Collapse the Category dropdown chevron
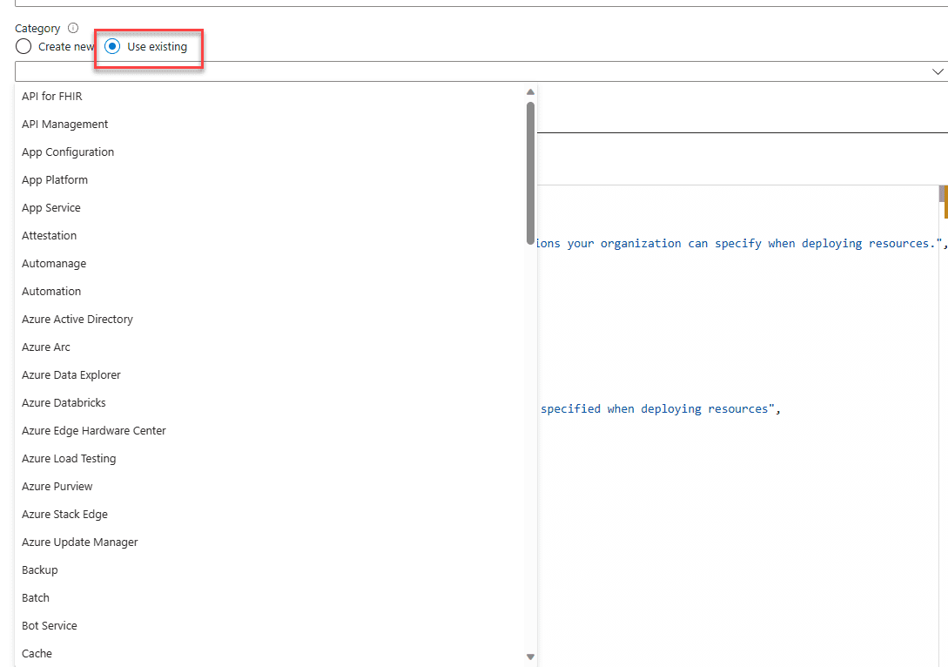The width and height of the screenshot is (948, 667). [x=937, y=71]
